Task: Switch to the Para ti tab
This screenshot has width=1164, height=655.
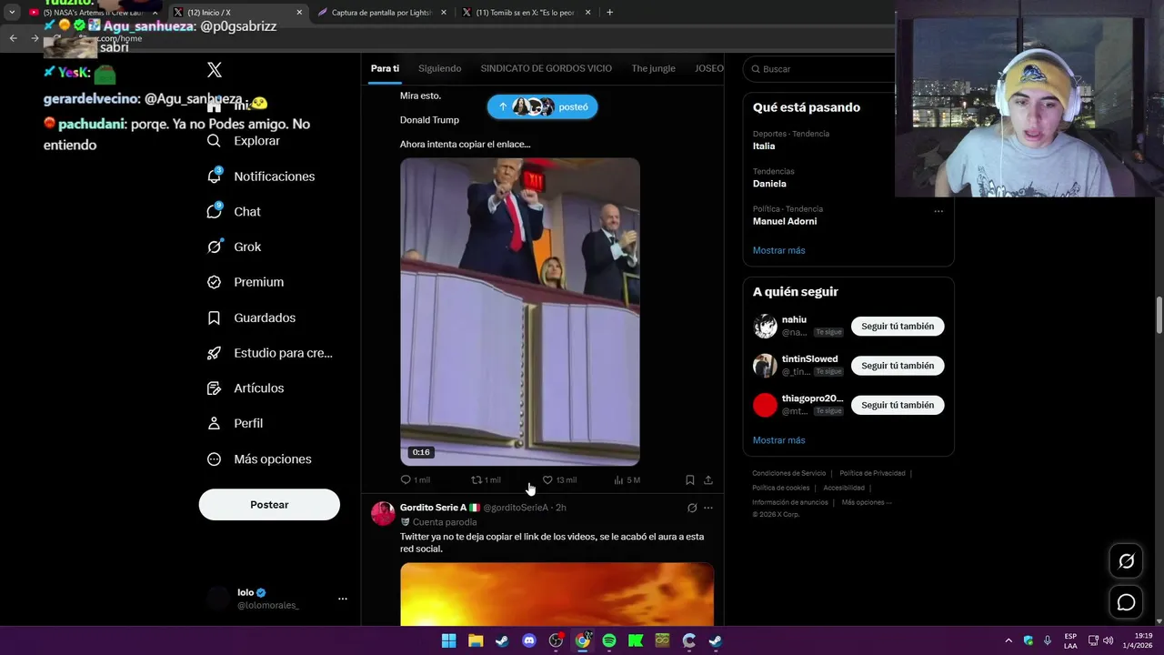Action: (385, 68)
